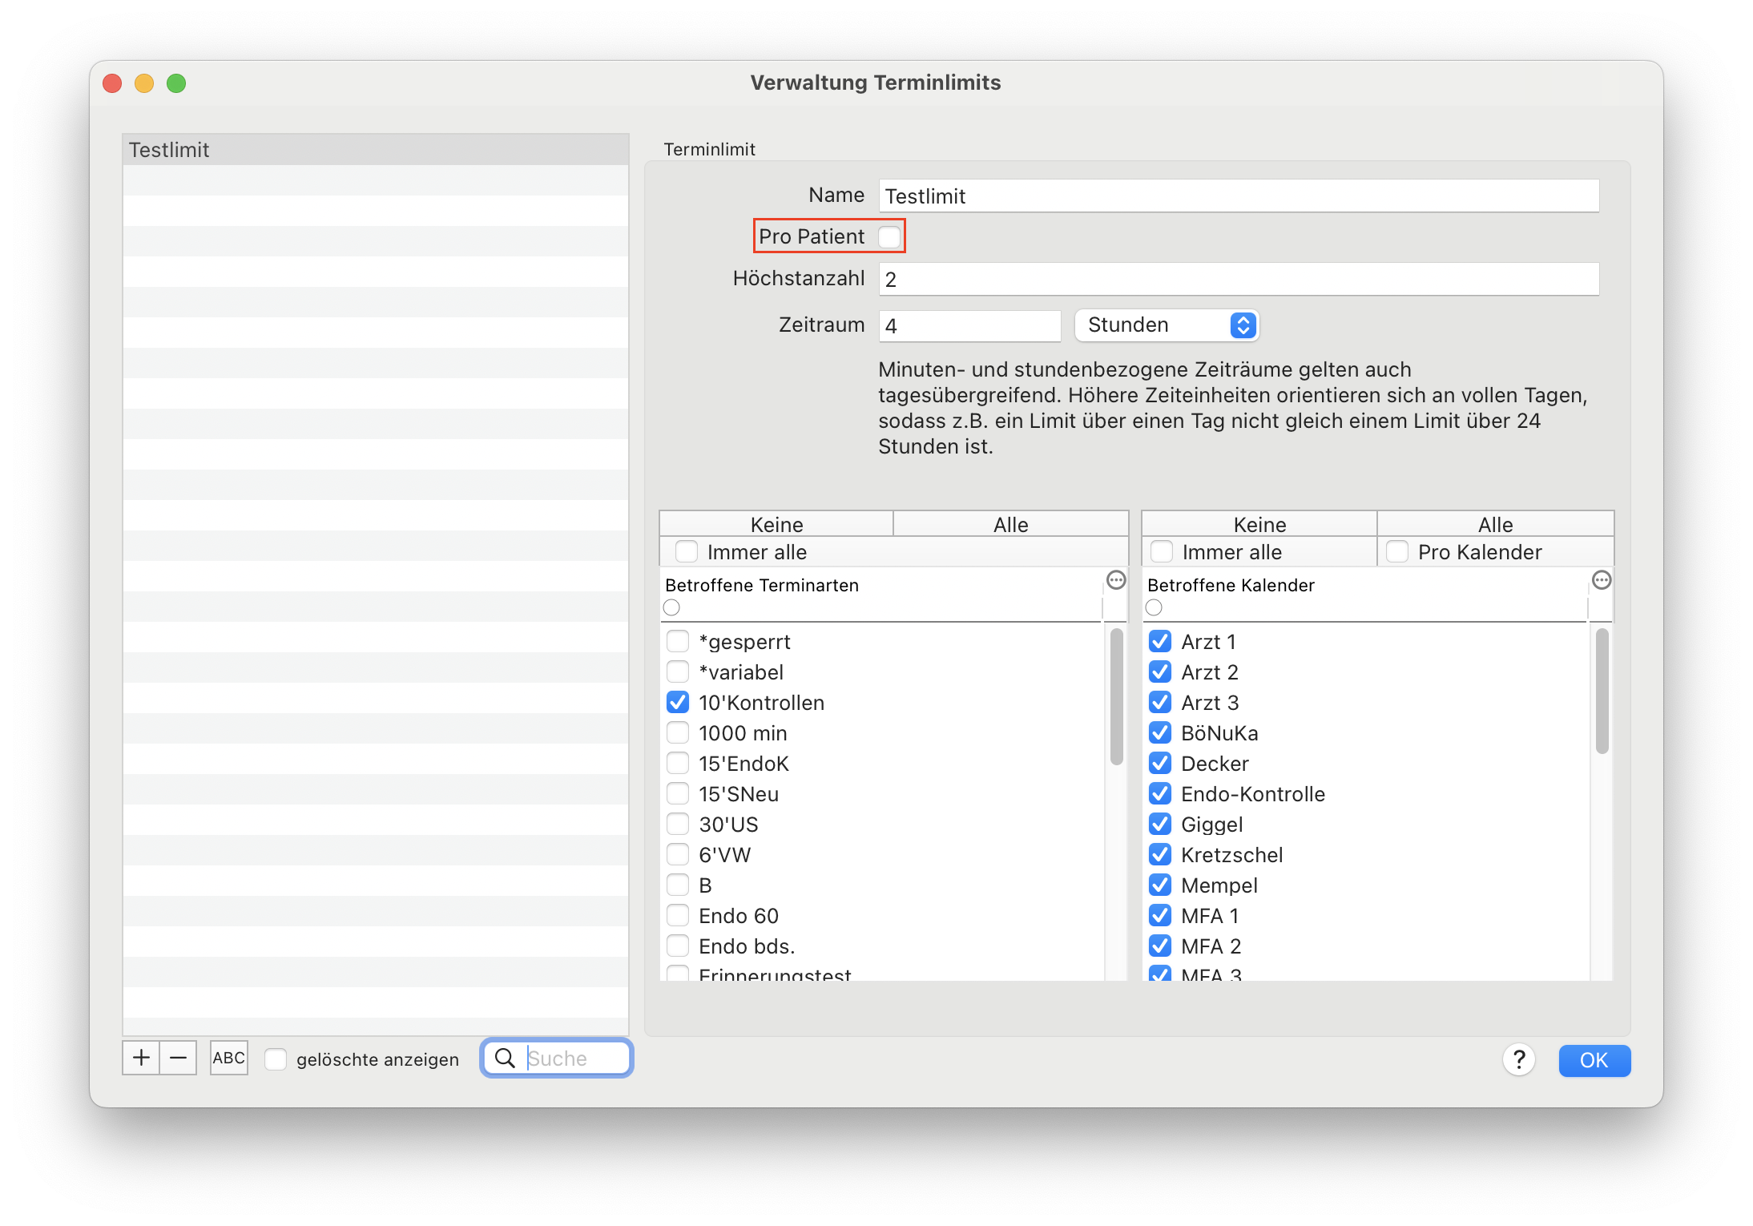The image size is (1753, 1226).
Task: Select Testlimit in the limits list
Action: tap(376, 150)
